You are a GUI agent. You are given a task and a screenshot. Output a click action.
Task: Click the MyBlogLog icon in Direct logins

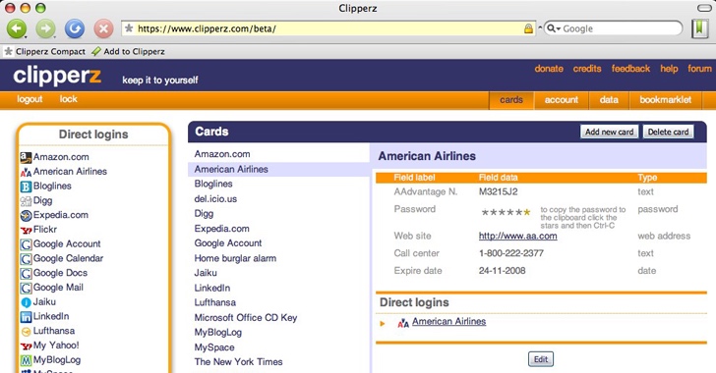click(26, 360)
